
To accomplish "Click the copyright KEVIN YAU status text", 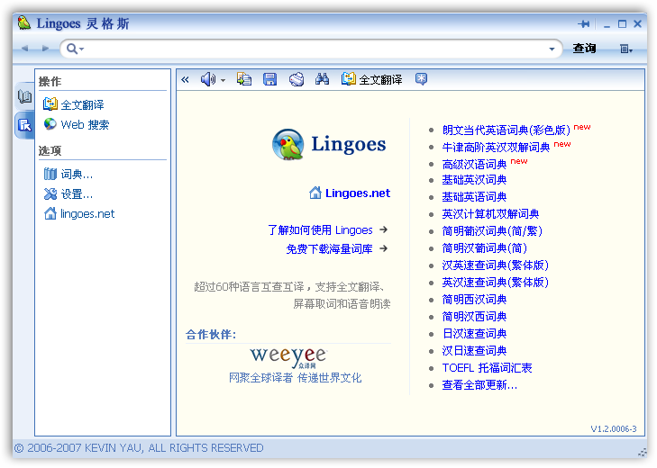I will (x=139, y=448).
